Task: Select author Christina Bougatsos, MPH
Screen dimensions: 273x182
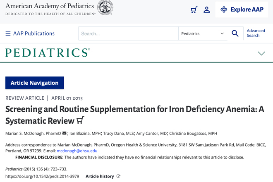Action: coord(193,134)
